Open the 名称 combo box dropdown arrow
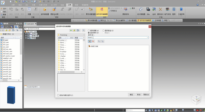The width and height of the screenshot is (205, 112). pyautogui.click(x=148, y=38)
